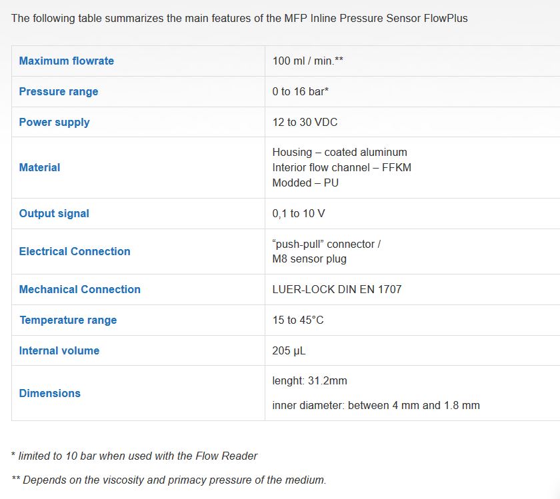Select the Dimensions row label
This screenshot has width=560, height=499.
point(50,393)
